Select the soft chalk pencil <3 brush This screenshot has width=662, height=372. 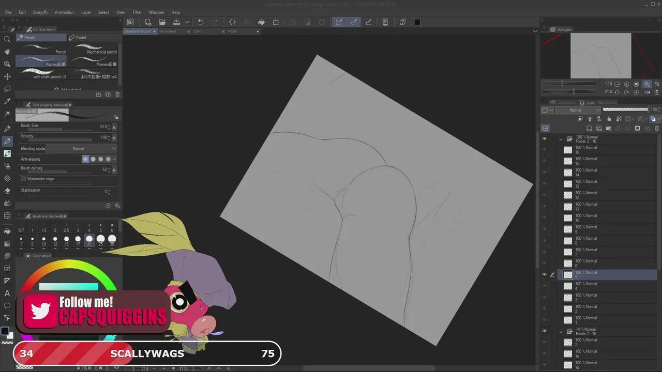pos(41,74)
